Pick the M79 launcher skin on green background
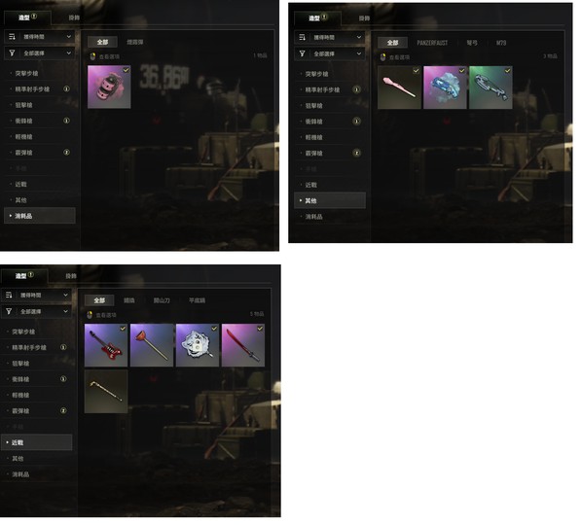Viewport: 581px width, 525px height. 490,87
